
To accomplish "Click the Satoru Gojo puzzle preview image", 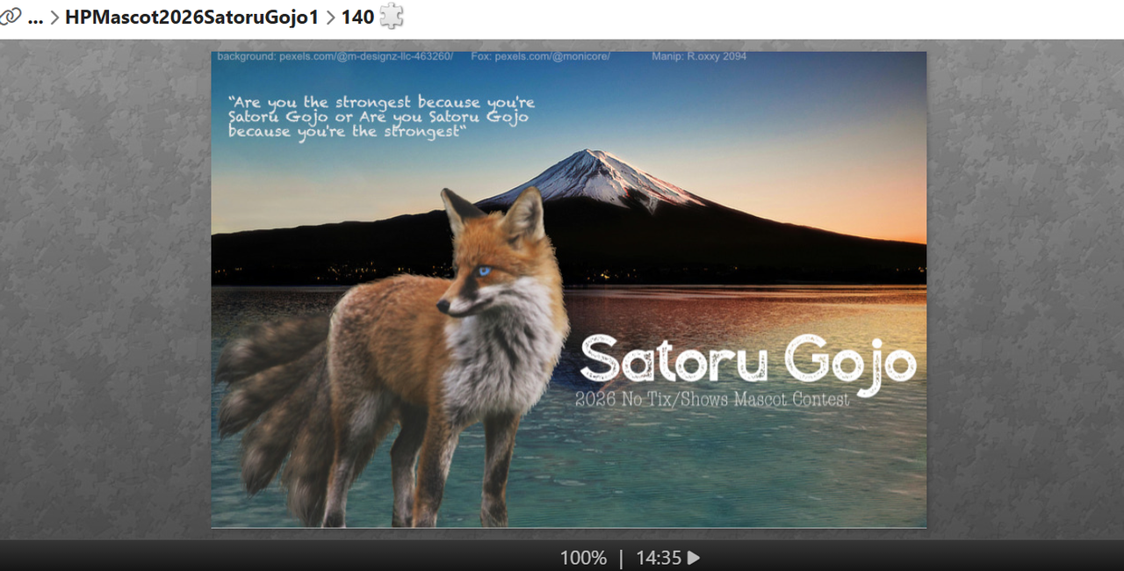I will 568,290.
